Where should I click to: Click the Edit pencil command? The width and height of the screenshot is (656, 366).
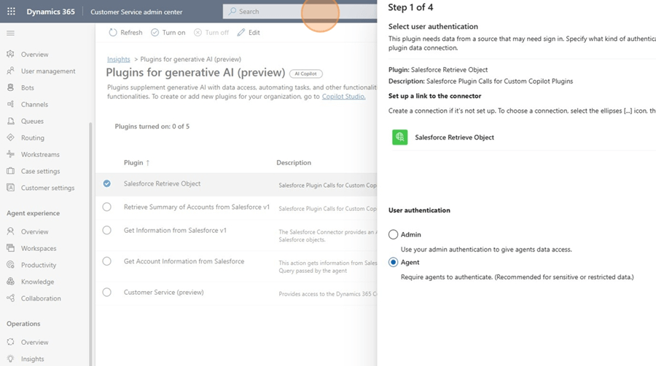(249, 33)
